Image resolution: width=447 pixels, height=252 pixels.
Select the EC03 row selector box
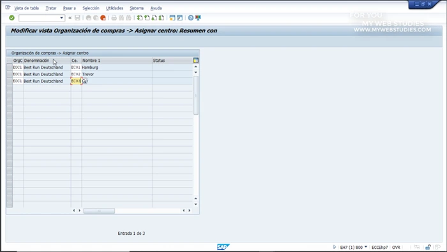click(10, 81)
